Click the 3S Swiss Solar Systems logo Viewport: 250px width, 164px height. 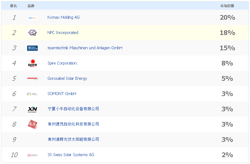pos(32,155)
